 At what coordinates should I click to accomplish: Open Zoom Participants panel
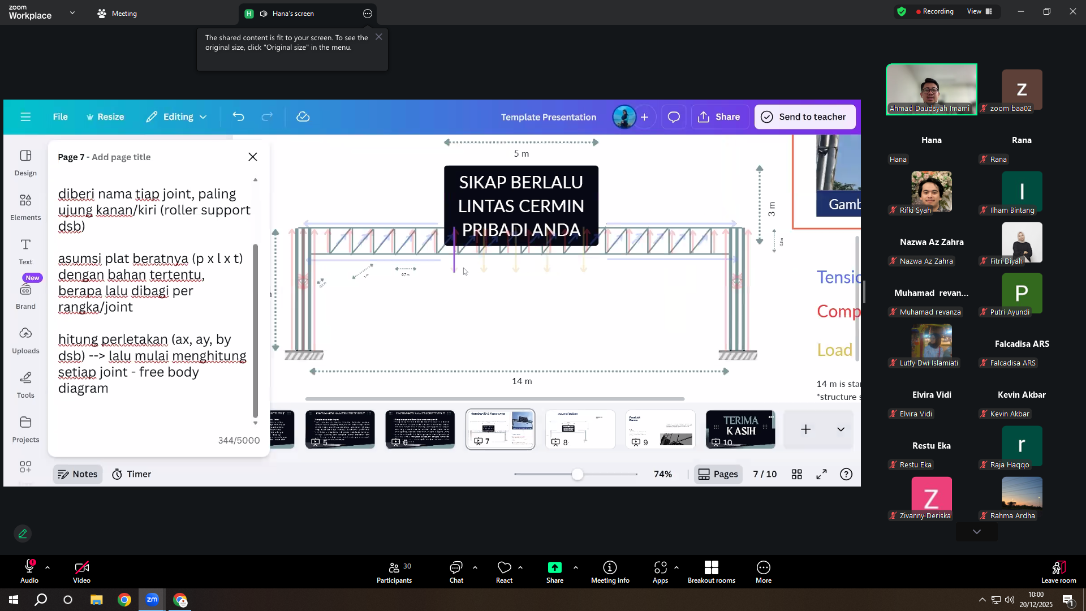coord(394,572)
